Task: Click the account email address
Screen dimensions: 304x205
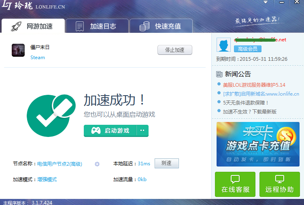Action: click(260, 40)
